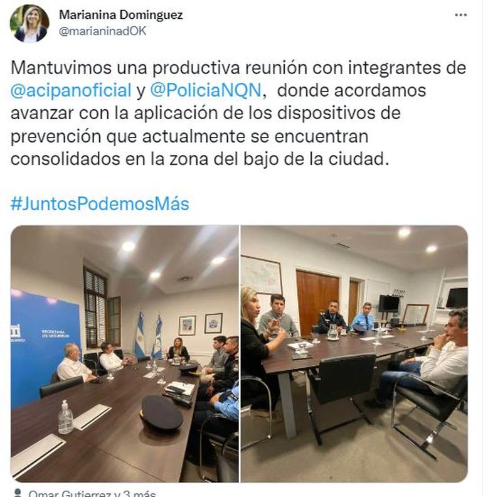Viewport: 483px width, 497px height.
Task: Click the tweet text paragraph to open it
Action: point(238,113)
